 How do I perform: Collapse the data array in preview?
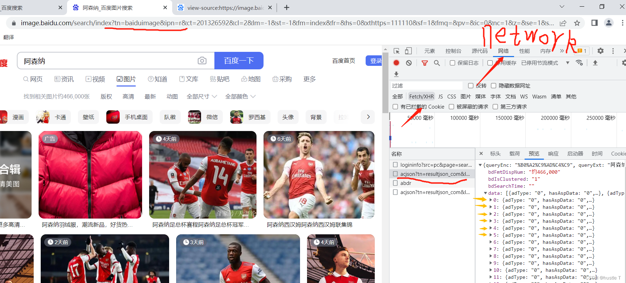pyautogui.click(x=485, y=193)
